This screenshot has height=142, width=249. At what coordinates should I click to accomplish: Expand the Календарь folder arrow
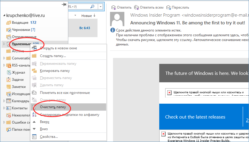click(x=4, y=101)
